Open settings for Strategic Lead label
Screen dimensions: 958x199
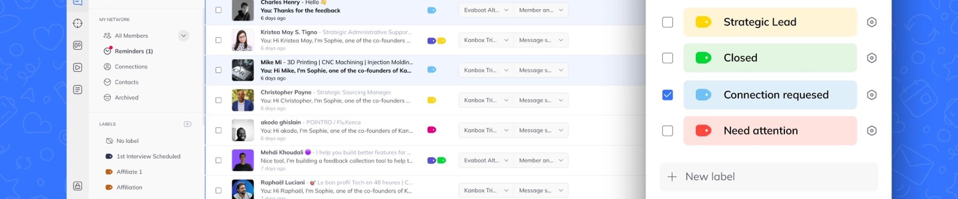coord(872,22)
